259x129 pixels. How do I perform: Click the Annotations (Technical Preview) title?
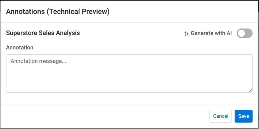pos(58,12)
